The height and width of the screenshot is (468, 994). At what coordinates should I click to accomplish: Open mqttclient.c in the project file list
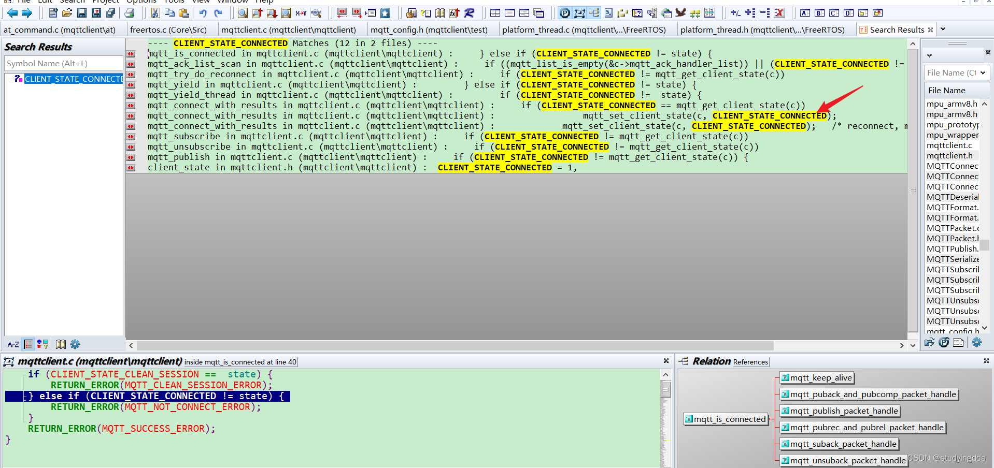click(x=949, y=145)
